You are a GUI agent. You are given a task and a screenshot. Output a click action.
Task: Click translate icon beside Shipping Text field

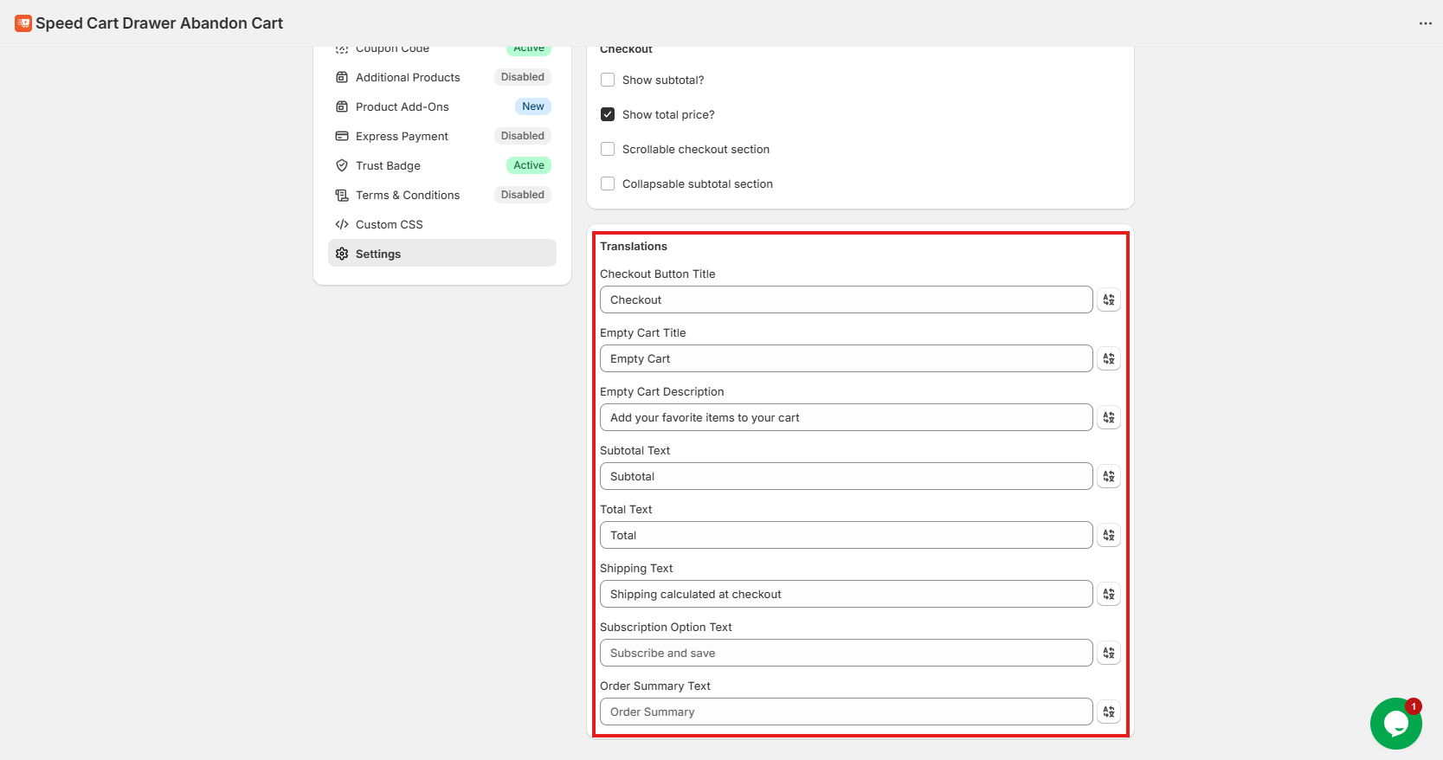[x=1108, y=594]
